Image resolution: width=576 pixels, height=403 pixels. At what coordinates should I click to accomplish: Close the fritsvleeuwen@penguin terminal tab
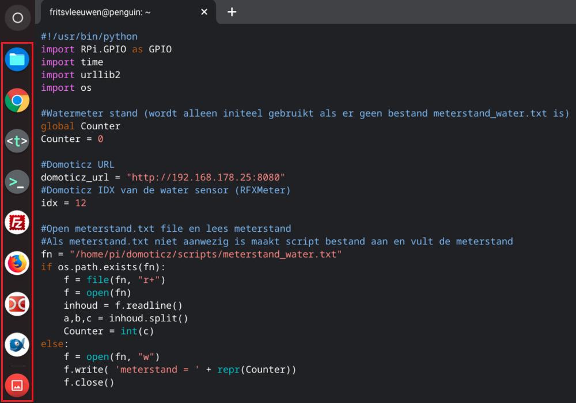204,12
